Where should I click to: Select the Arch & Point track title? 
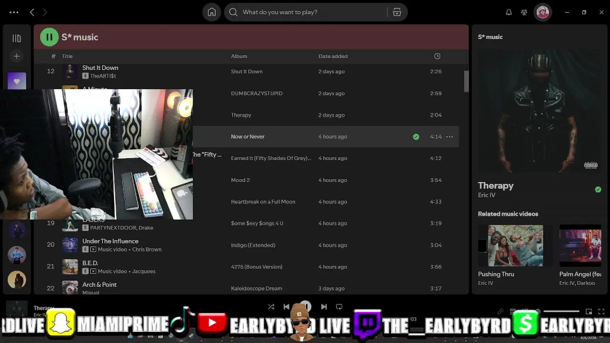click(100, 285)
